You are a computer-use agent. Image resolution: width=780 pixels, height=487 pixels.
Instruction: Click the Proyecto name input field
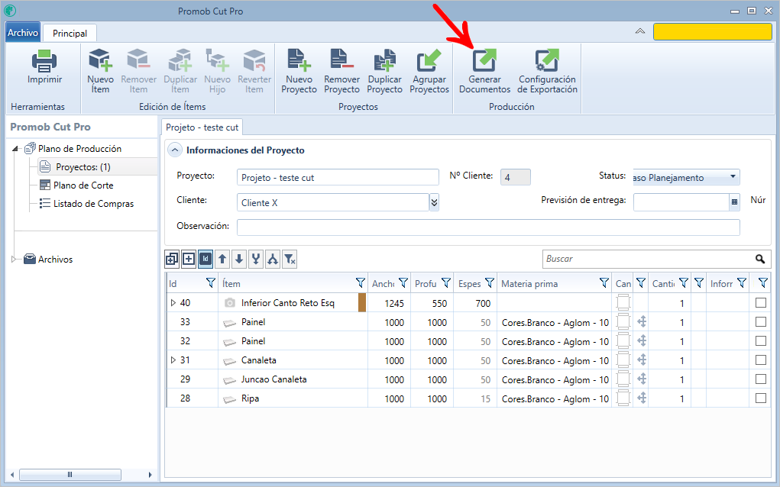(338, 177)
